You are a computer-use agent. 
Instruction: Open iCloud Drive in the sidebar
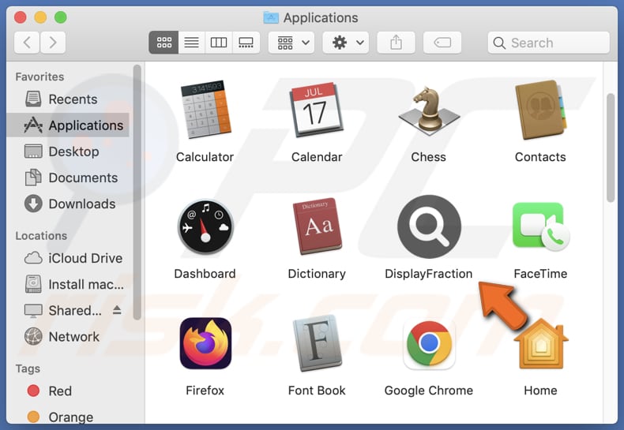tap(68, 258)
